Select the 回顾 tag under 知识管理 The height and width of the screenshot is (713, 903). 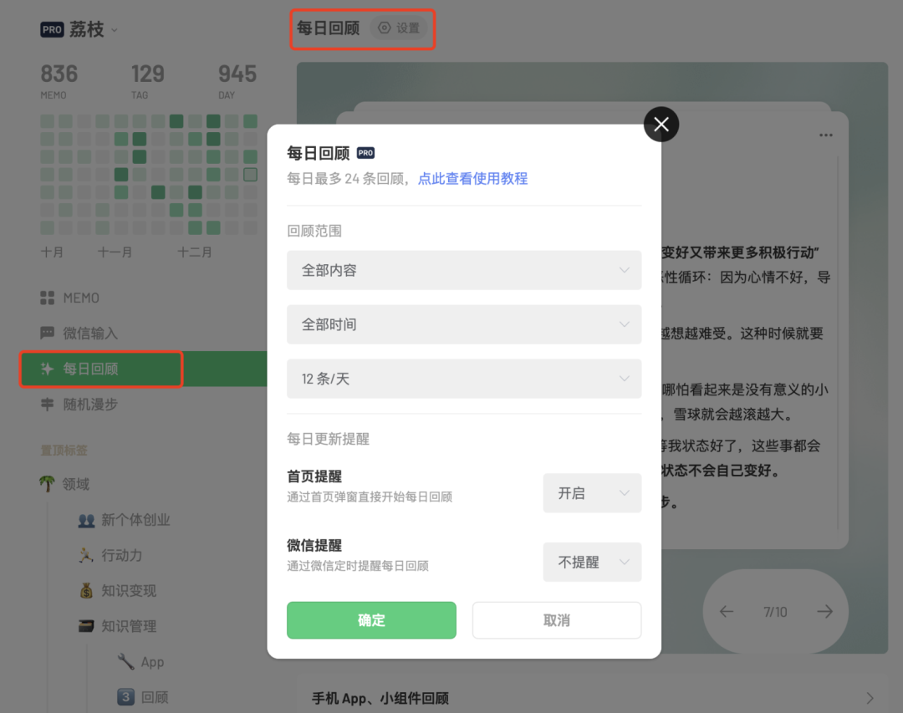coord(155,697)
